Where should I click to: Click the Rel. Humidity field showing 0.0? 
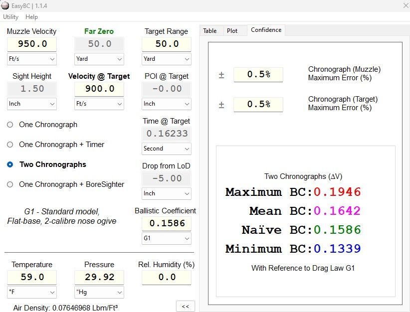pos(167,277)
